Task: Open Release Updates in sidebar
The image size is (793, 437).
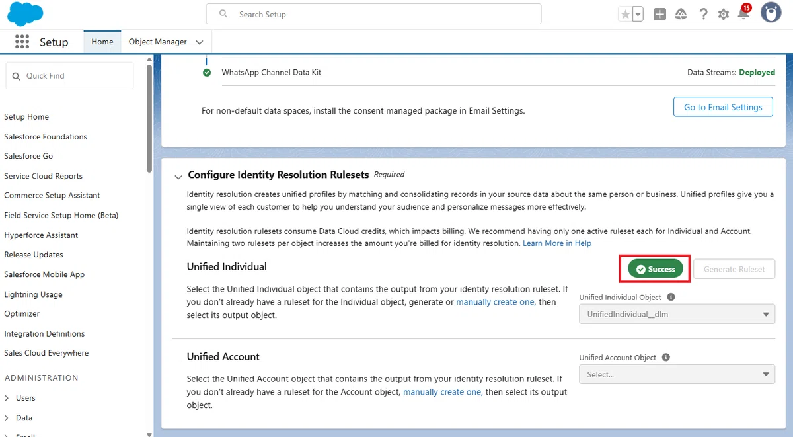Action: tap(34, 255)
